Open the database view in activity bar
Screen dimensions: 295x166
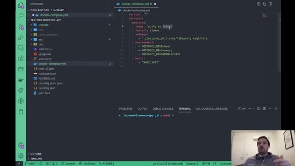click(21, 112)
